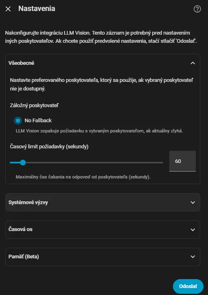This screenshot has height=295, width=208.
Task: Click the Záložný poskytovateľ label
Action: (34, 106)
